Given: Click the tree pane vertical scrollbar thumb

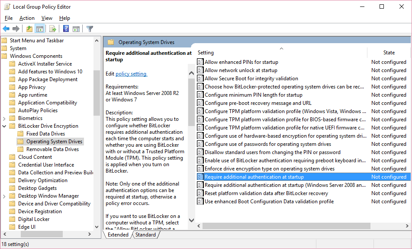Looking at the screenshot, I should pos(97,93).
